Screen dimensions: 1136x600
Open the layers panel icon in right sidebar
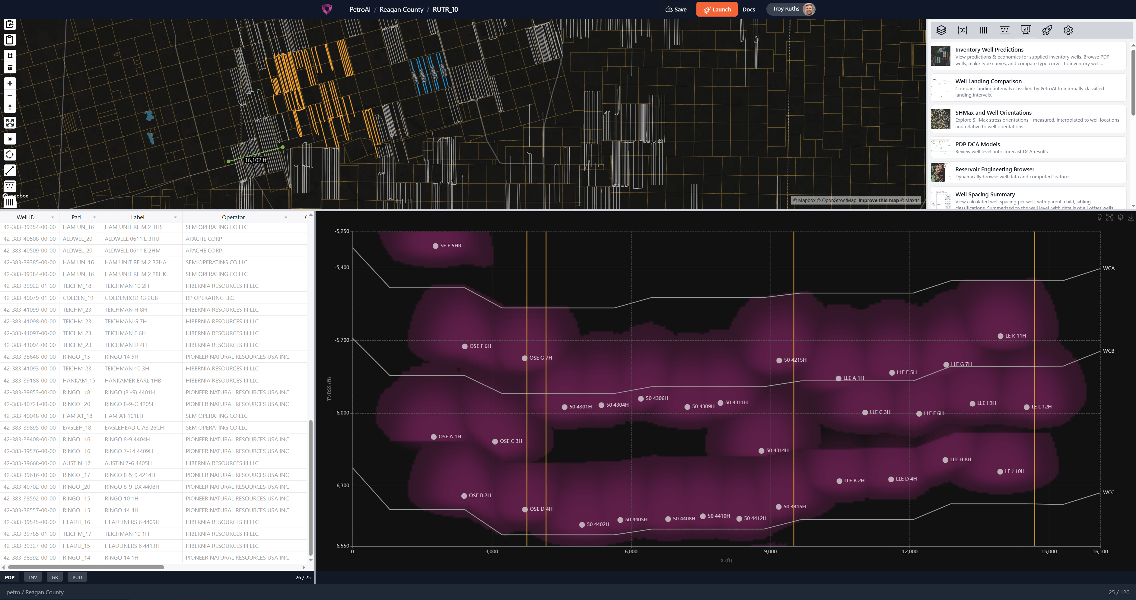click(941, 30)
